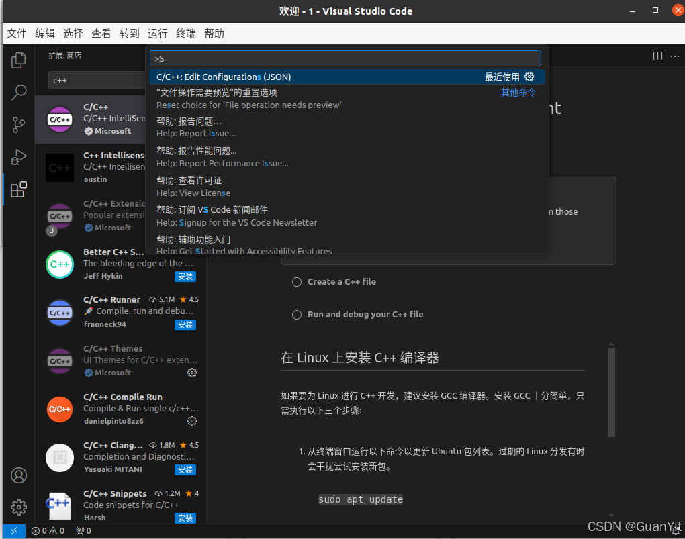The image size is (685, 539).
Task: Open errors and warnings count in status bar
Action: tap(48, 531)
